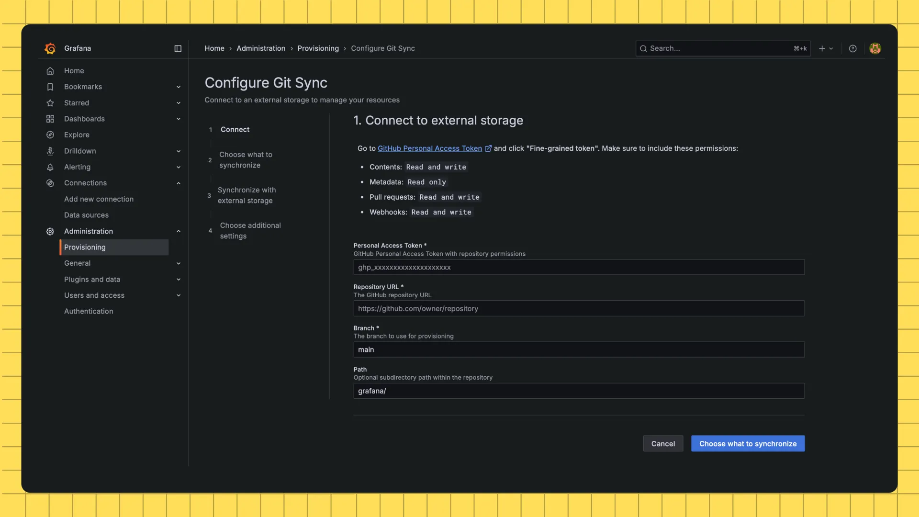Image resolution: width=919 pixels, height=517 pixels.
Task: Click the 'Metadata: Read only' line
Action: click(x=408, y=182)
